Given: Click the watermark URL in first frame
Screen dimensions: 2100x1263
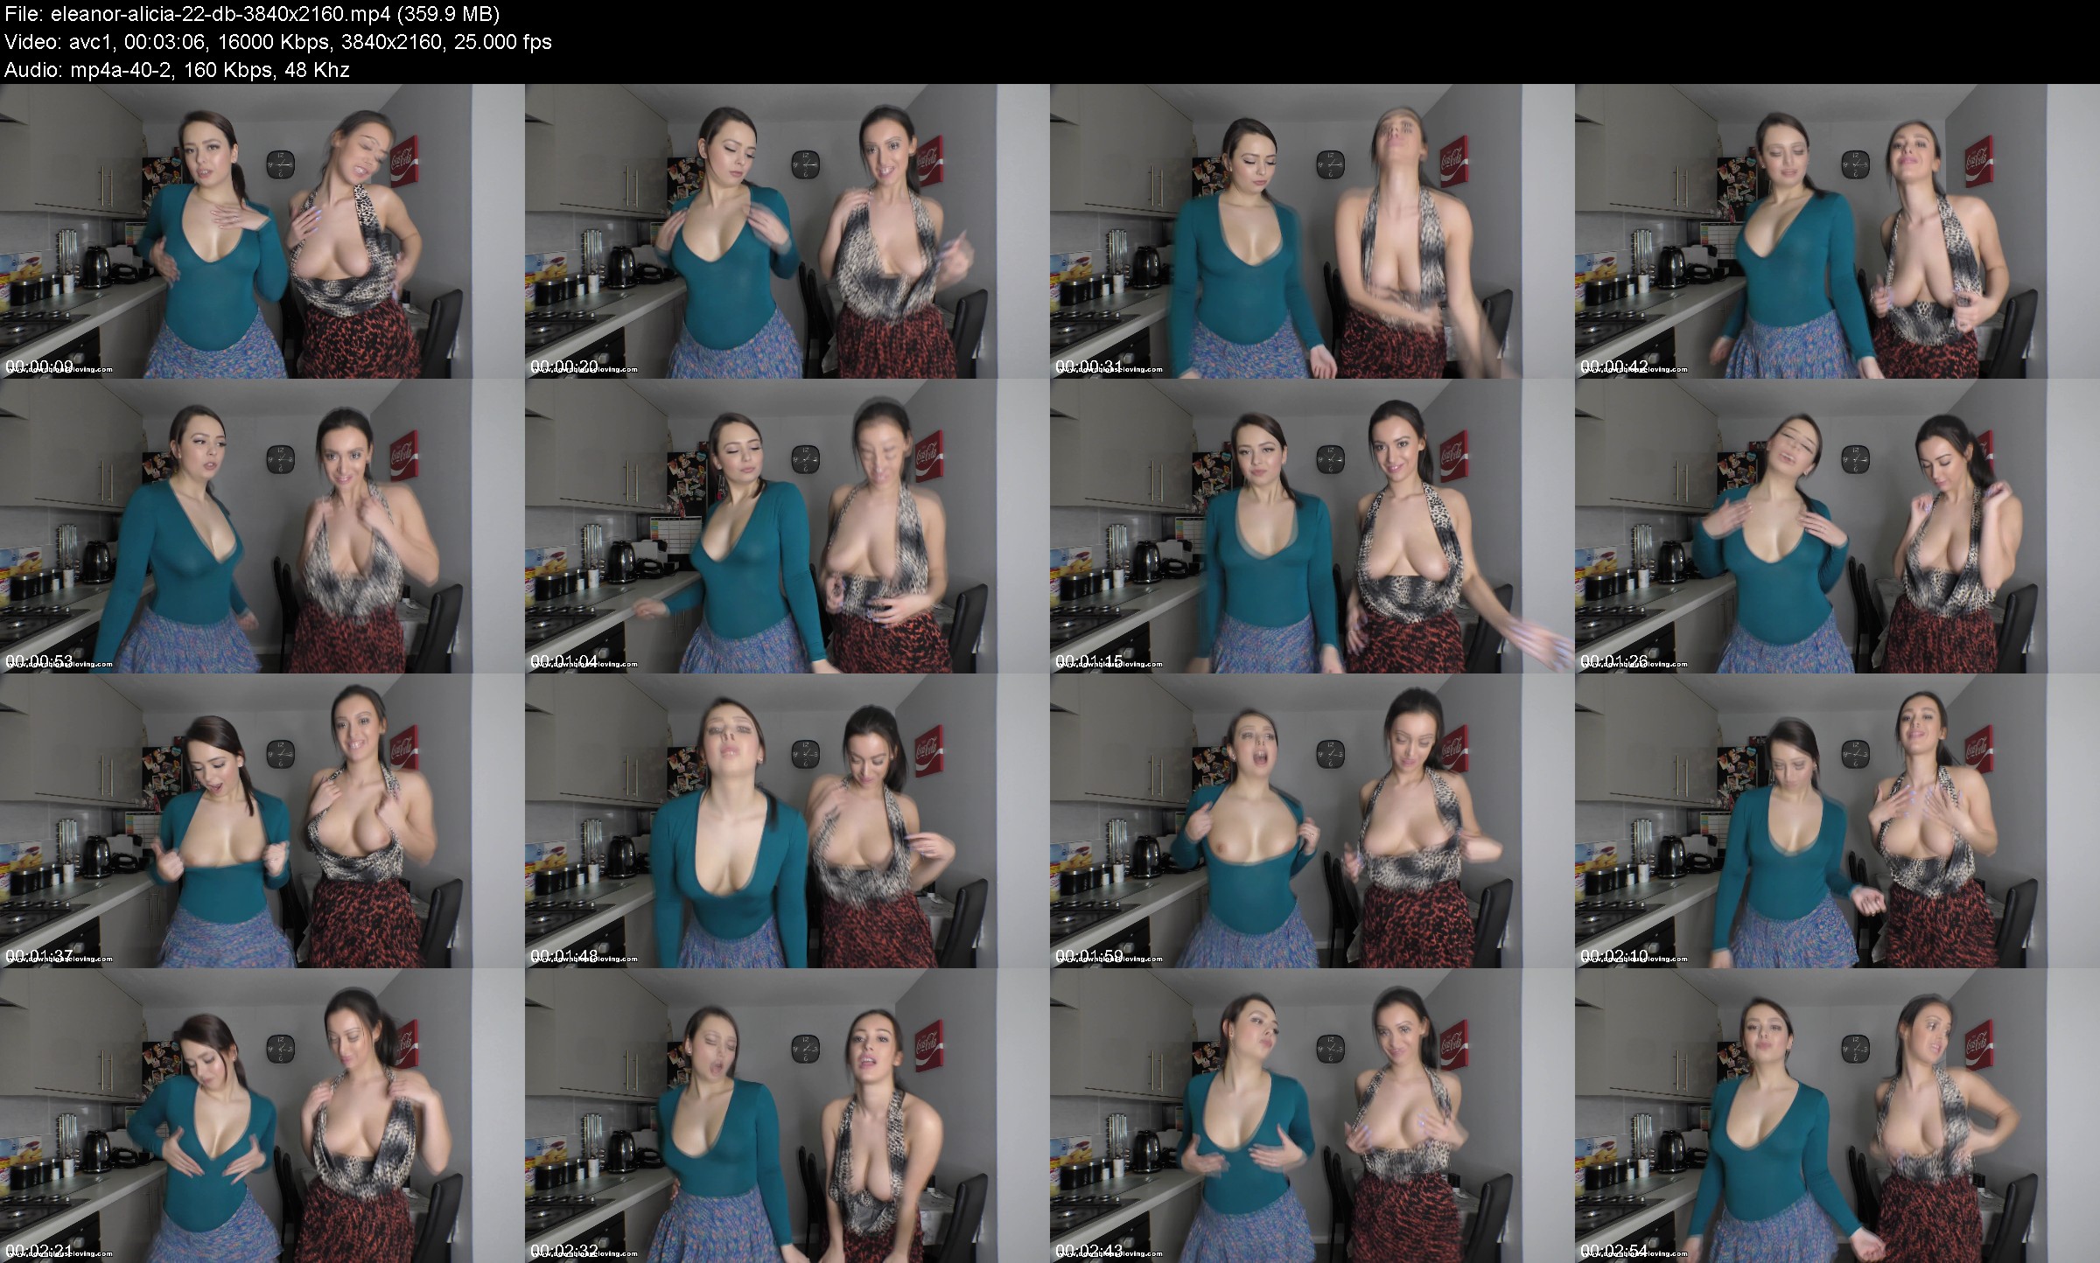Looking at the screenshot, I should [59, 370].
